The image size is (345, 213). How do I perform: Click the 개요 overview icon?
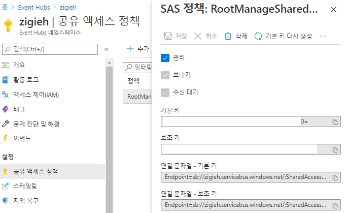click(x=5, y=65)
